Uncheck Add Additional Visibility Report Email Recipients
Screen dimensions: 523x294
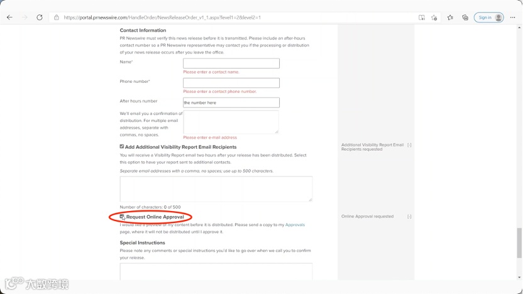click(122, 146)
